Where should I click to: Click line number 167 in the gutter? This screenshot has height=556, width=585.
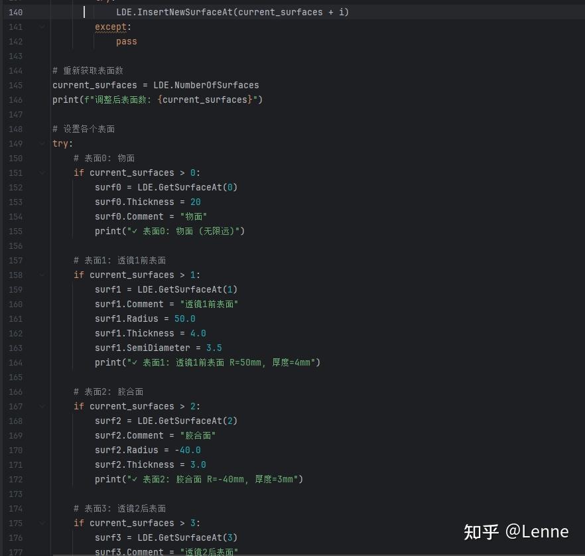click(x=15, y=406)
